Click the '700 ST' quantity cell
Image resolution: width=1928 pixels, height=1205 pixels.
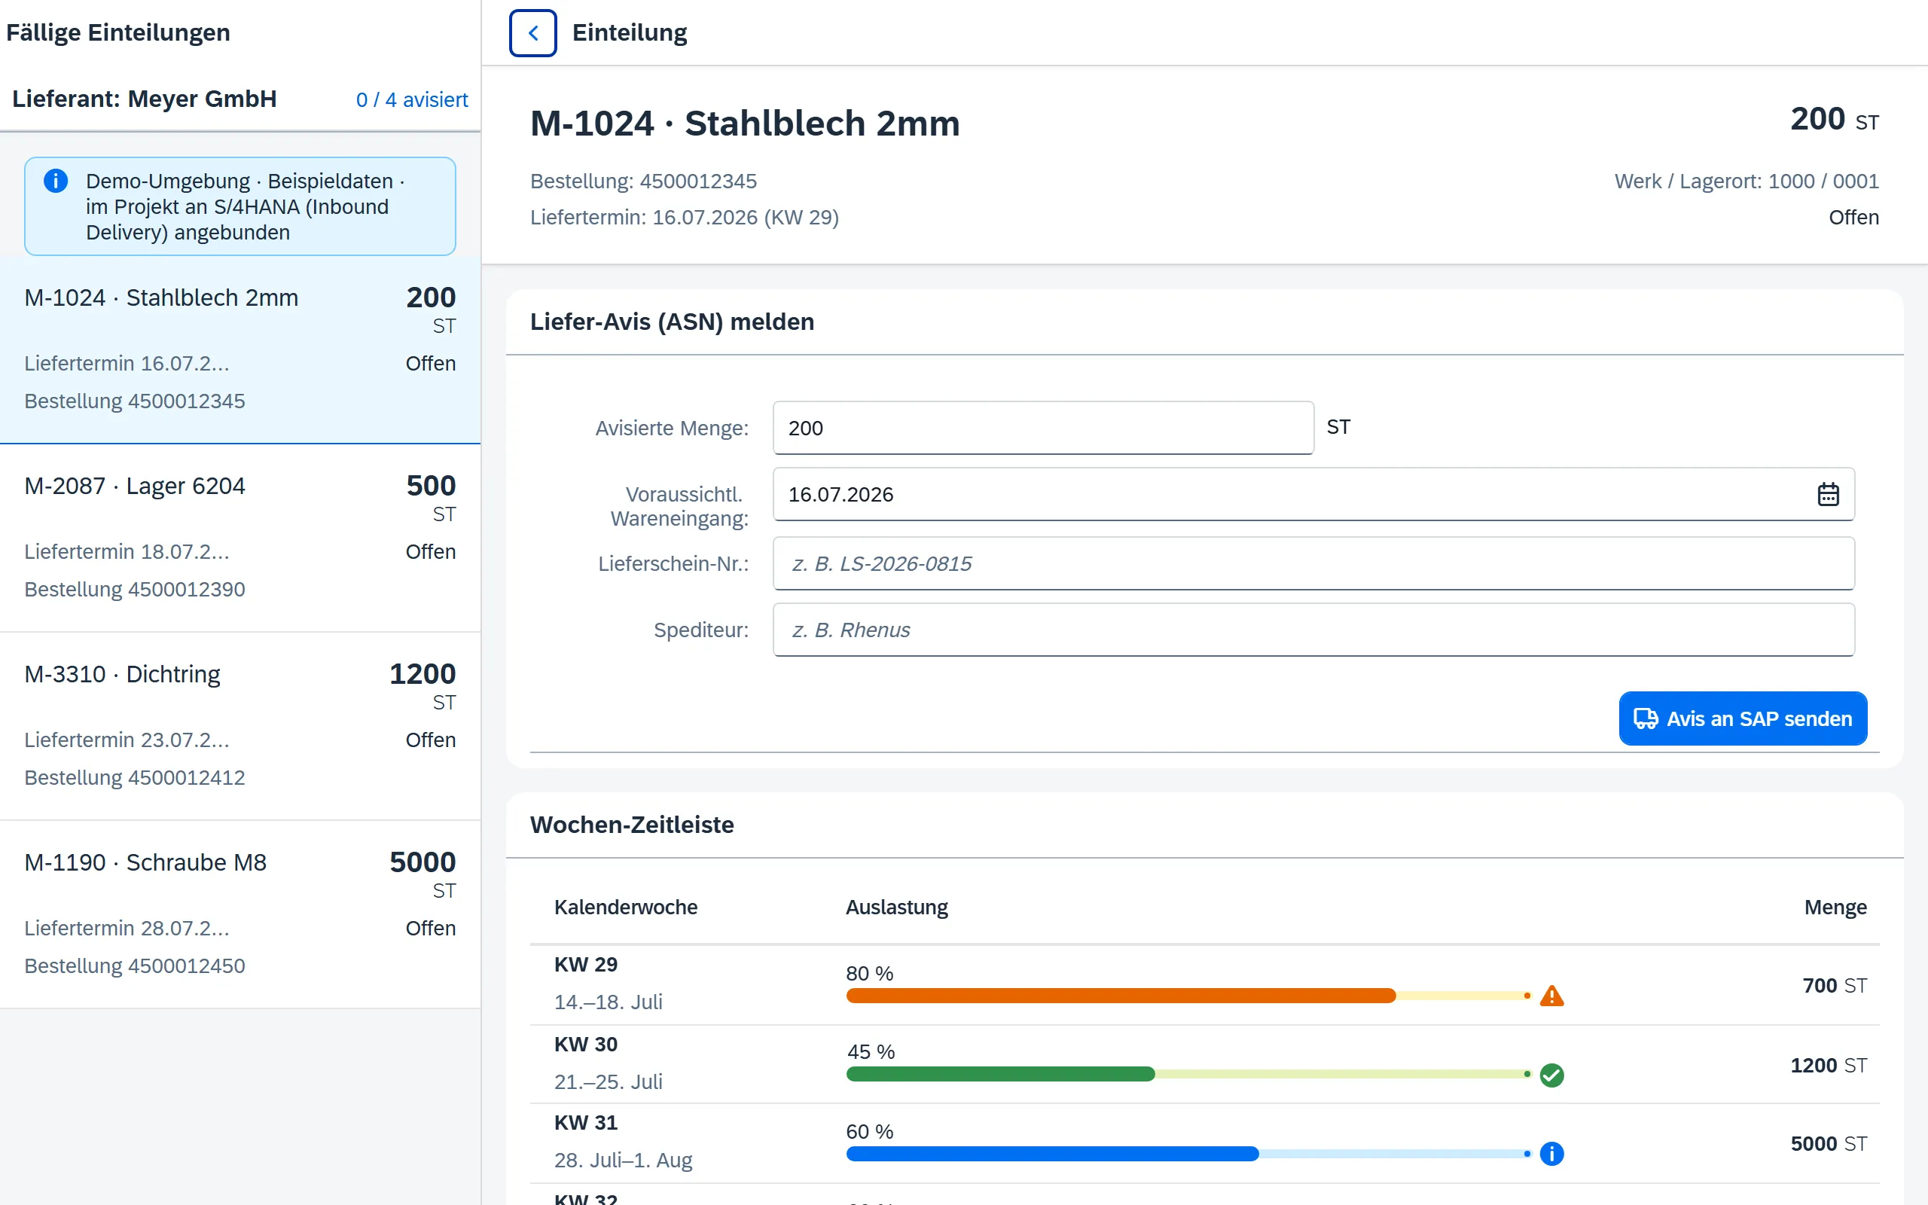pos(1834,985)
